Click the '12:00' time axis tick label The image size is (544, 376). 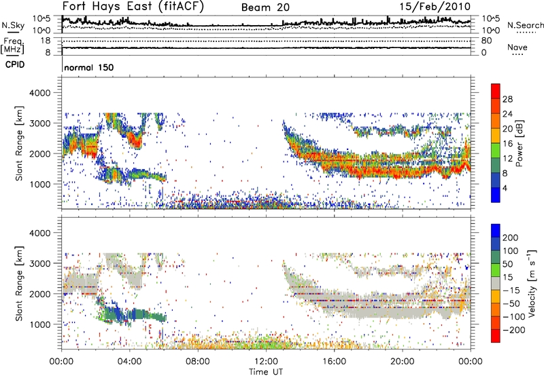[x=266, y=362]
